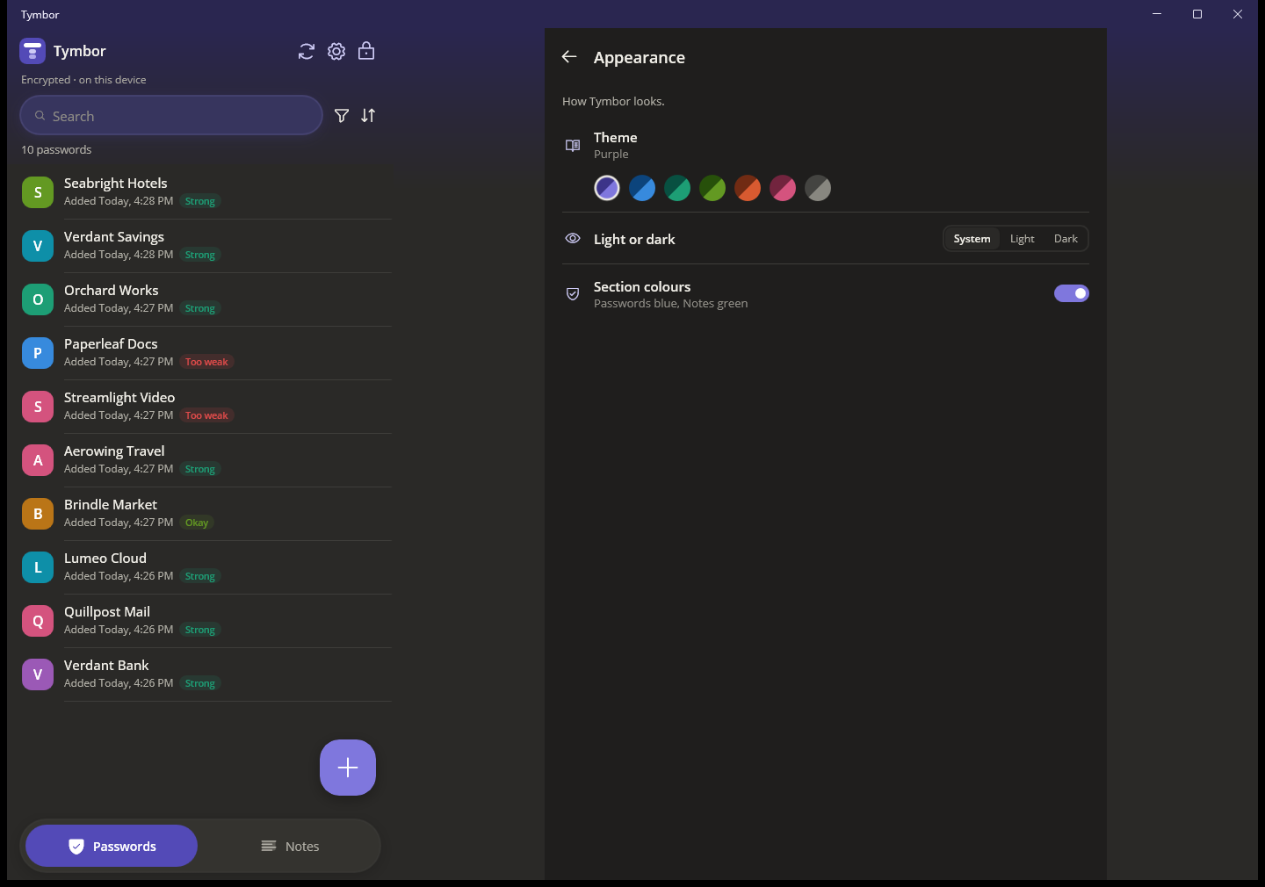Click the Tymbor app logo
1265x887 pixels.
33,51
